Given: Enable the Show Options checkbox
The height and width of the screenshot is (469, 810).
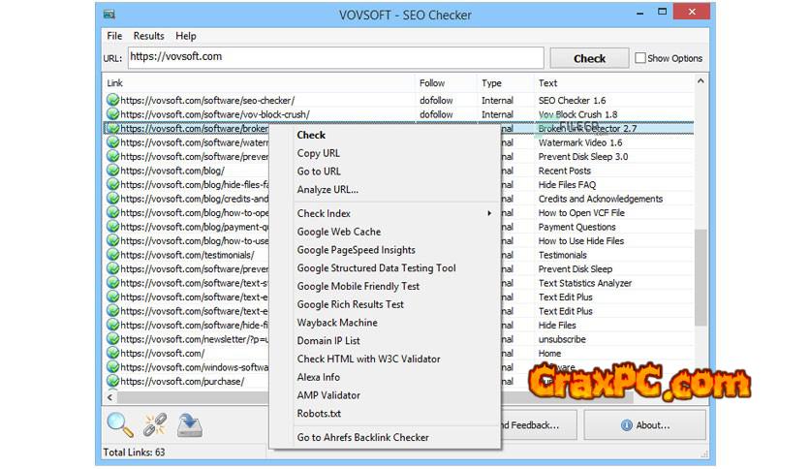Looking at the screenshot, I should click(640, 58).
